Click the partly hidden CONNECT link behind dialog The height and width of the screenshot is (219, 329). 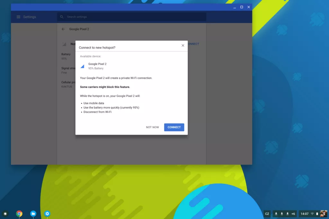point(193,44)
